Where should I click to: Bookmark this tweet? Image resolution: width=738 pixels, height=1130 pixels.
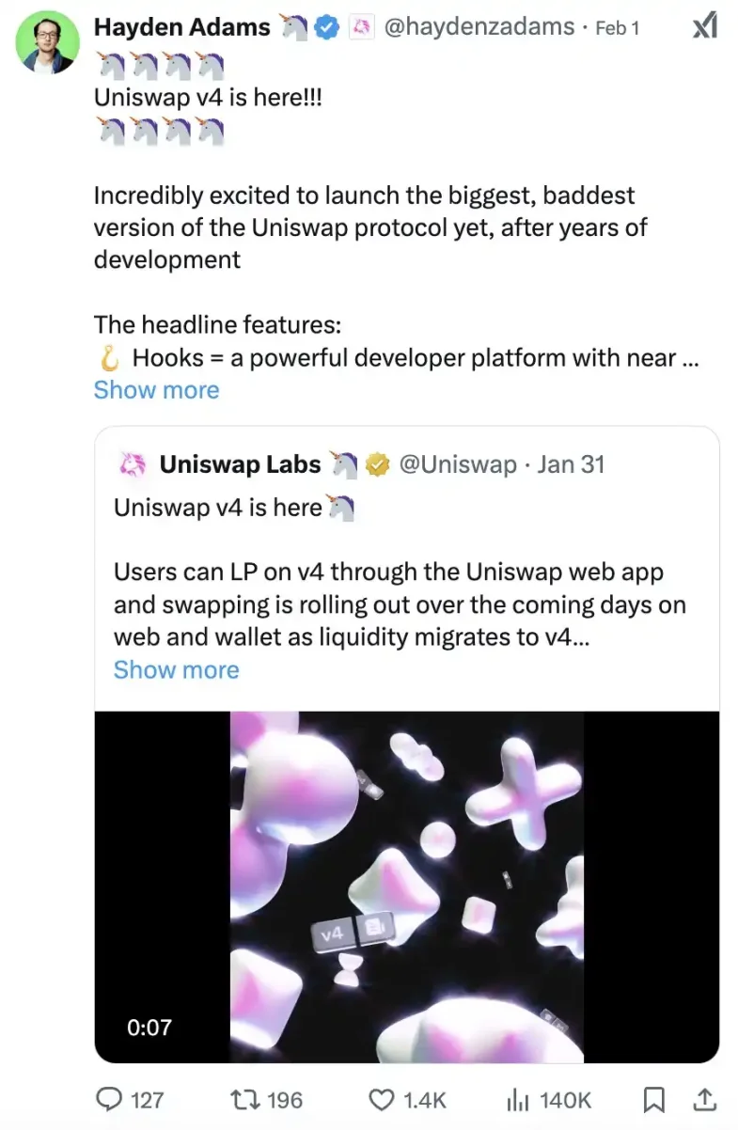[x=654, y=1099]
